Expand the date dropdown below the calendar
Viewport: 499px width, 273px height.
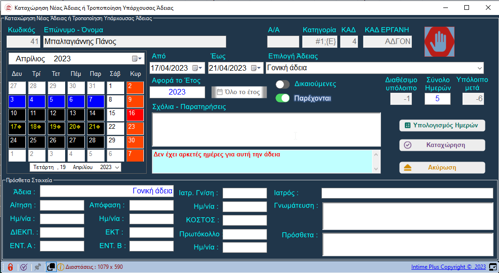pos(117,167)
